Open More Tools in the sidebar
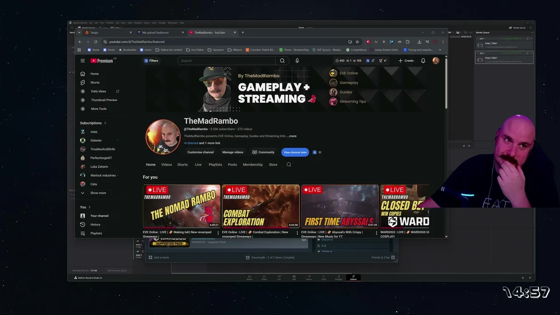 coord(99,109)
